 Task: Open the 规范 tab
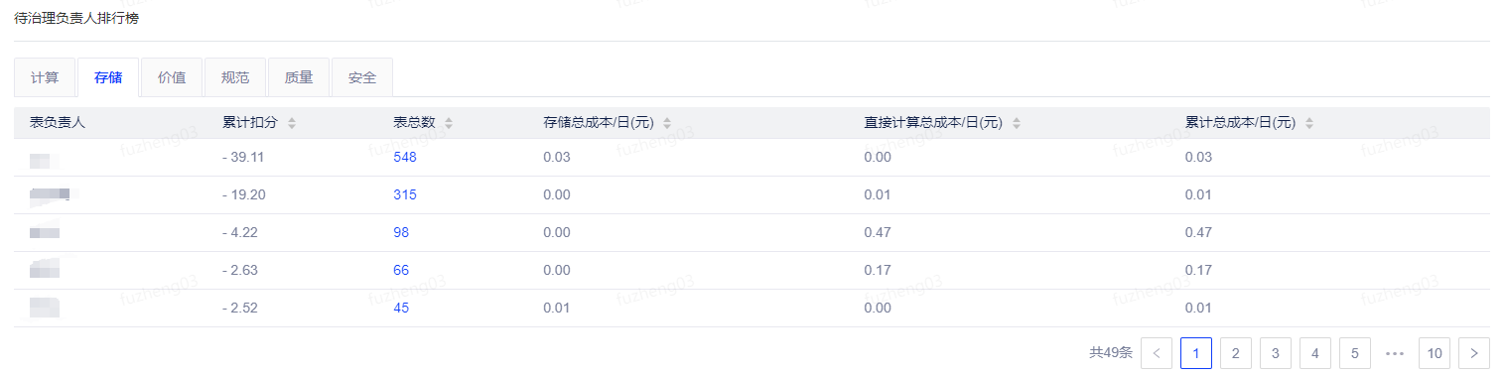click(x=235, y=77)
